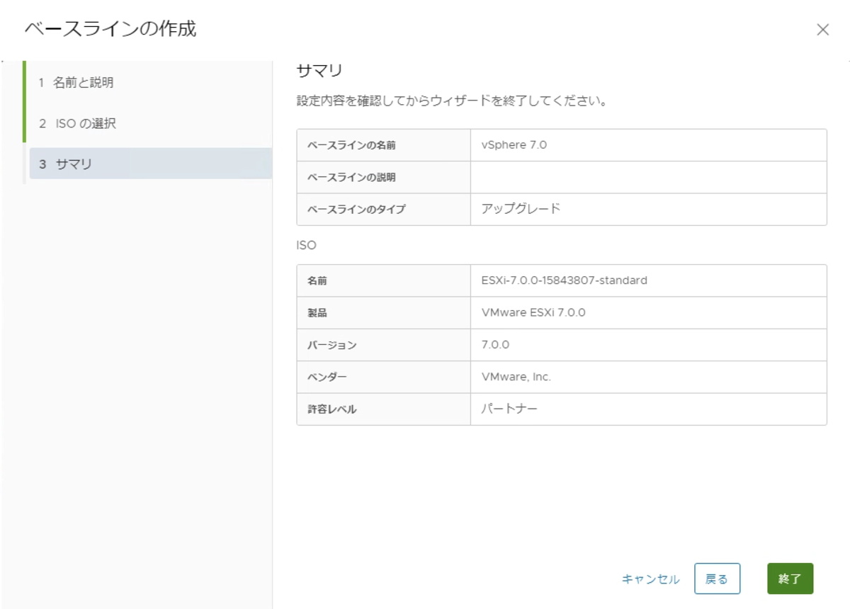Select the パートナー acceptance level value
The height and width of the screenshot is (609, 850).
509,409
